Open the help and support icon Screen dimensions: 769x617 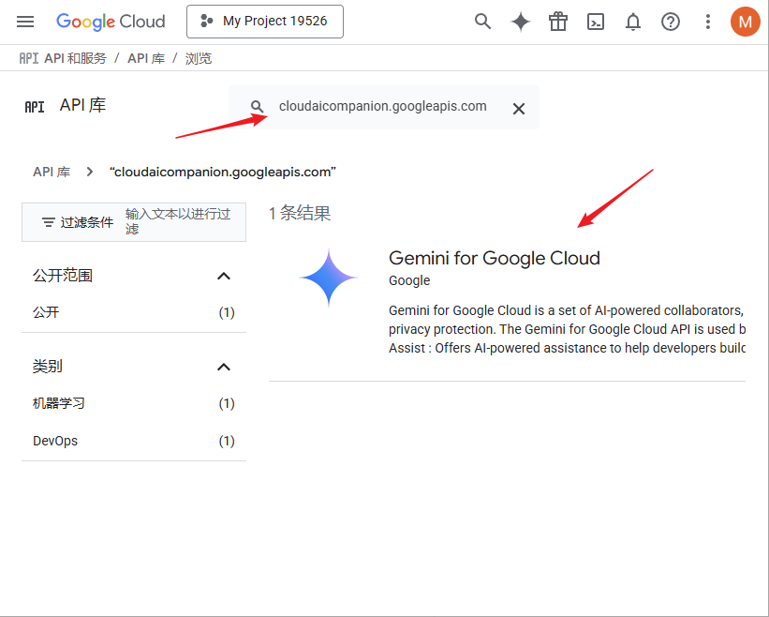[670, 21]
